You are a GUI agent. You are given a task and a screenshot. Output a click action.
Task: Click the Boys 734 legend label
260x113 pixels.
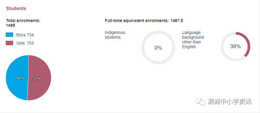click(x=25, y=35)
